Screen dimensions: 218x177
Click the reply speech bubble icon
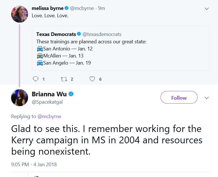(36, 79)
